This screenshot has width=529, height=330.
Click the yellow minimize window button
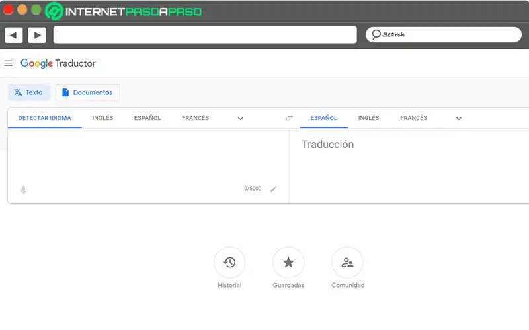(22, 9)
